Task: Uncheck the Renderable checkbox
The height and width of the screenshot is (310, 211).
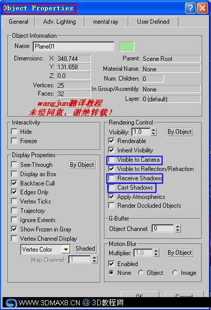Action: click(x=111, y=141)
